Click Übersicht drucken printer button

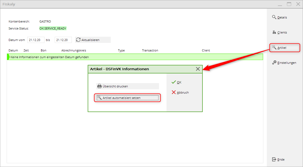tap(128, 86)
